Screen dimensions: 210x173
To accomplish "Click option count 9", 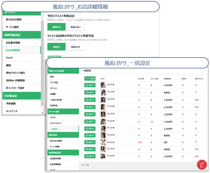I will click(x=151, y=114).
